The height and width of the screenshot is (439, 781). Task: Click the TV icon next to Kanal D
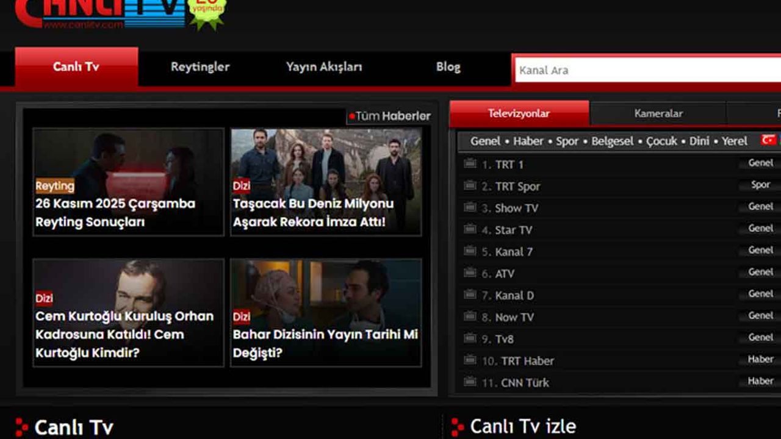(470, 294)
